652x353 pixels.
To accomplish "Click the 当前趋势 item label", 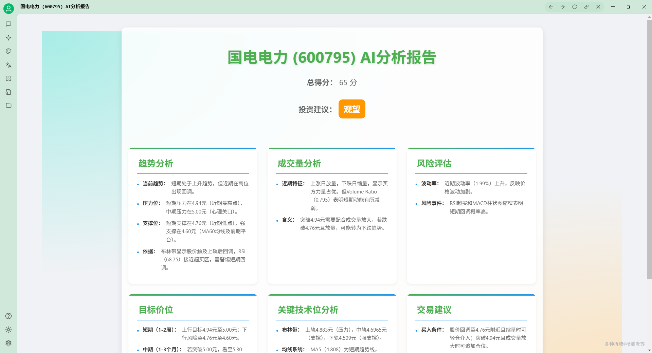I will coord(154,183).
